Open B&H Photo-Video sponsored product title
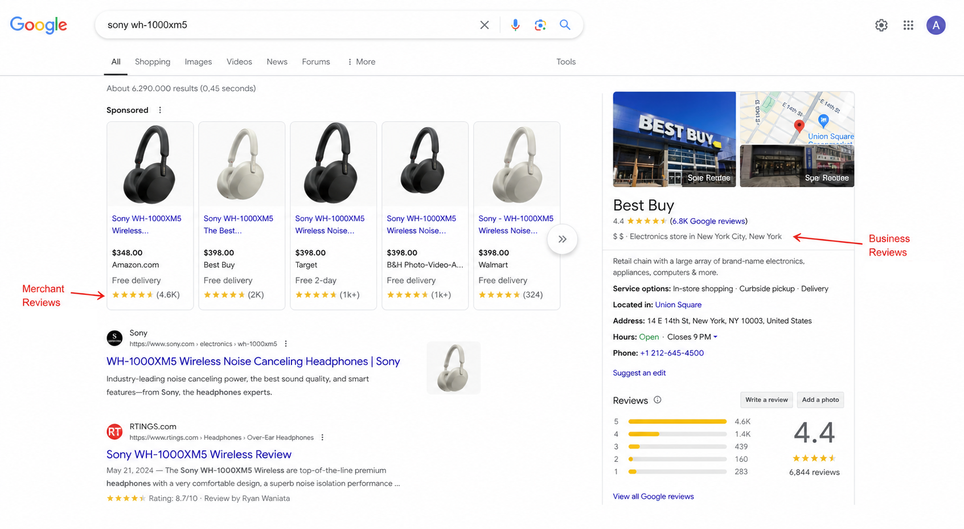 tap(421, 224)
